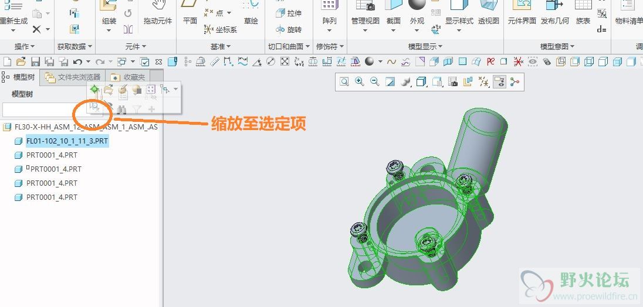Open the Sketch (草绘) tool

pos(251,13)
